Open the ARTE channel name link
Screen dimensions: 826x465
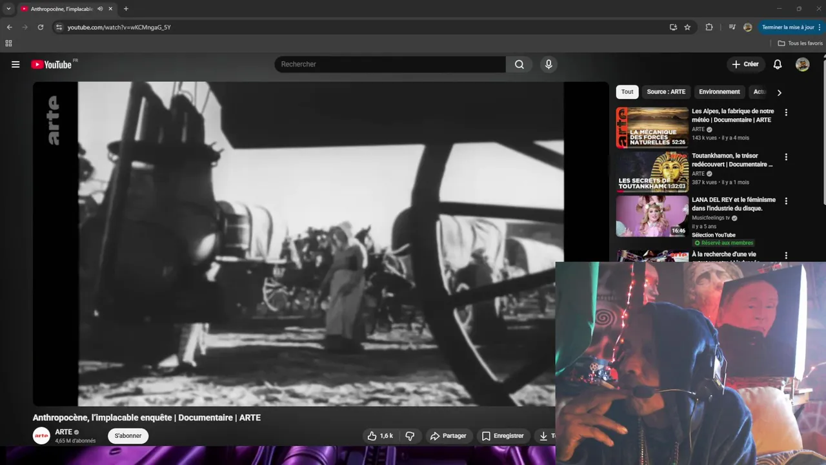(63, 432)
